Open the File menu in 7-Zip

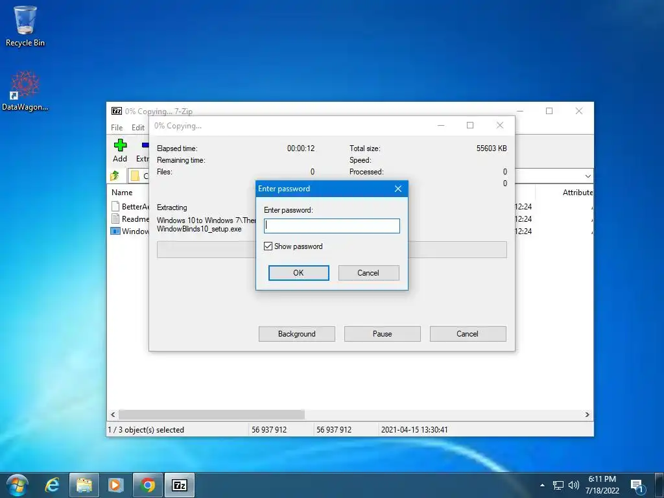coord(117,128)
